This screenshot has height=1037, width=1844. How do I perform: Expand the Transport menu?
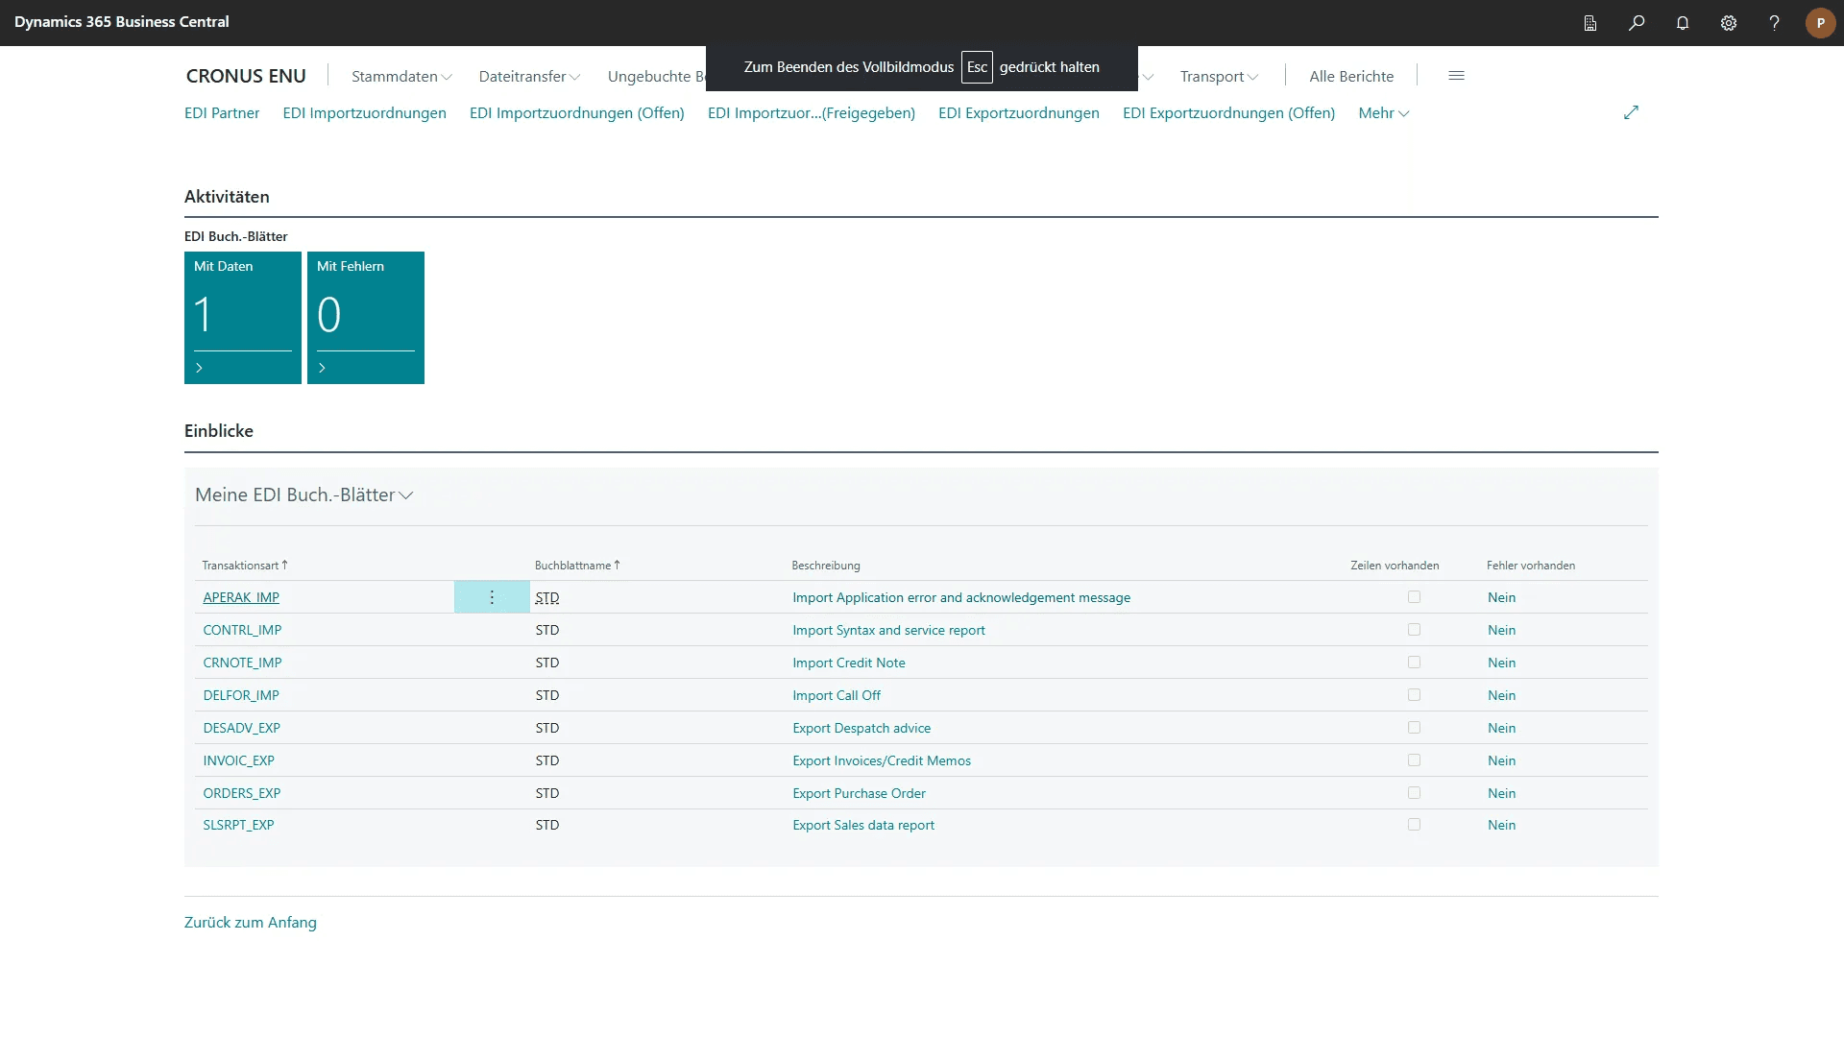tap(1219, 76)
